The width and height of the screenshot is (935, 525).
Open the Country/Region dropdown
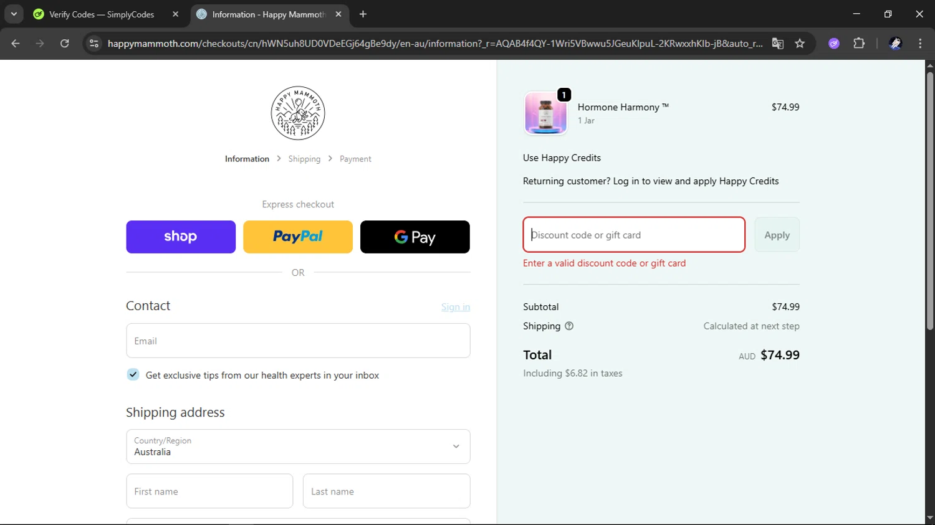click(298, 447)
